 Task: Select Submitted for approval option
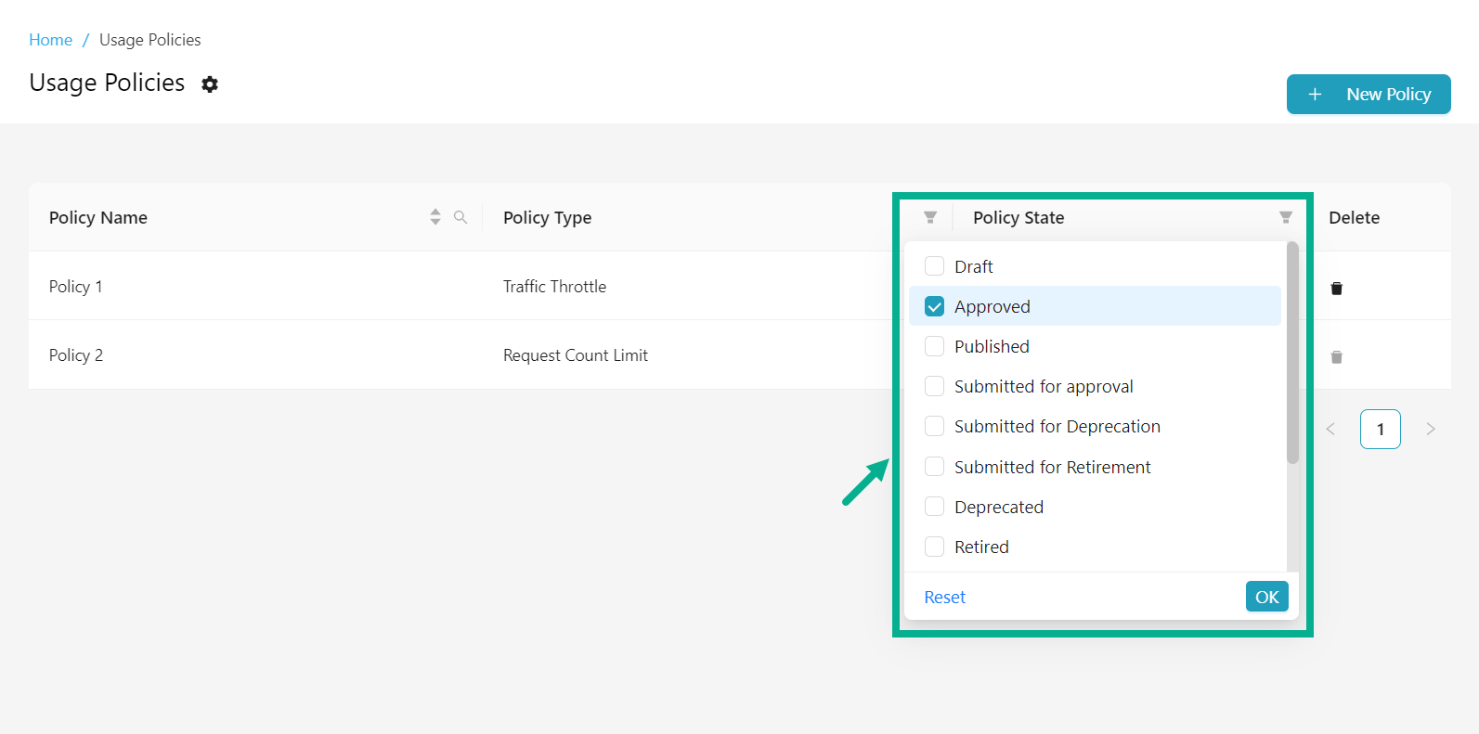[x=935, y=386]
